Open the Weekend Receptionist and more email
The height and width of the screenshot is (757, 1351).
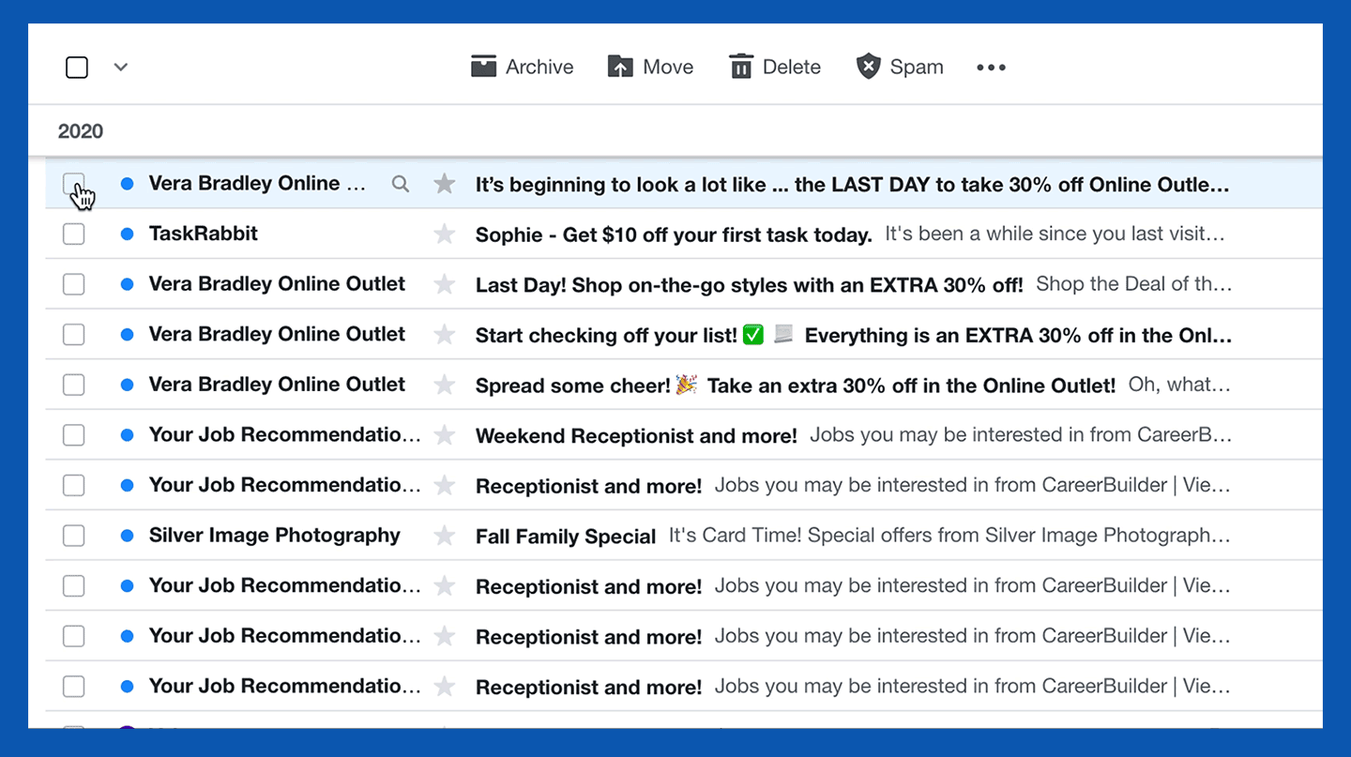click(x=636, y=434)
